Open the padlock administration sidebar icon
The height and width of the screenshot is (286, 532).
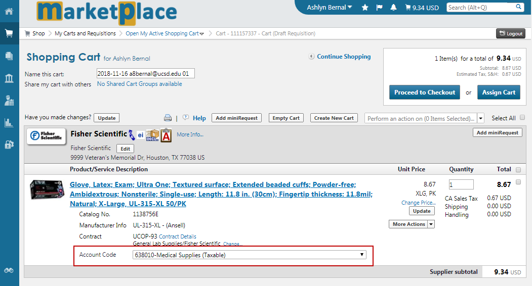(9, 145)
